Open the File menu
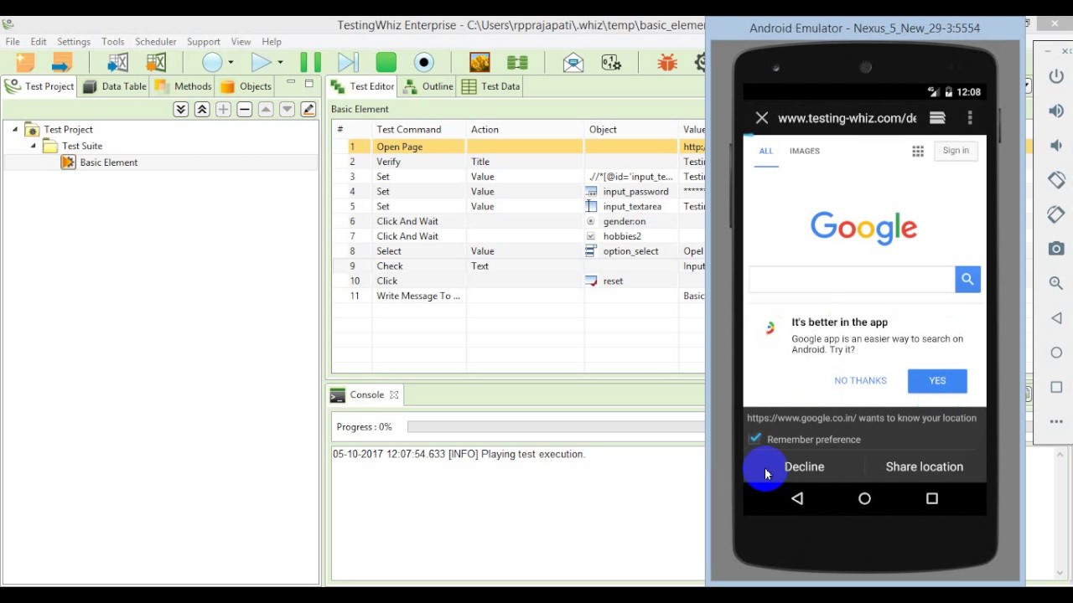This screenshot has height=603, width=1073. pos(13,41)
